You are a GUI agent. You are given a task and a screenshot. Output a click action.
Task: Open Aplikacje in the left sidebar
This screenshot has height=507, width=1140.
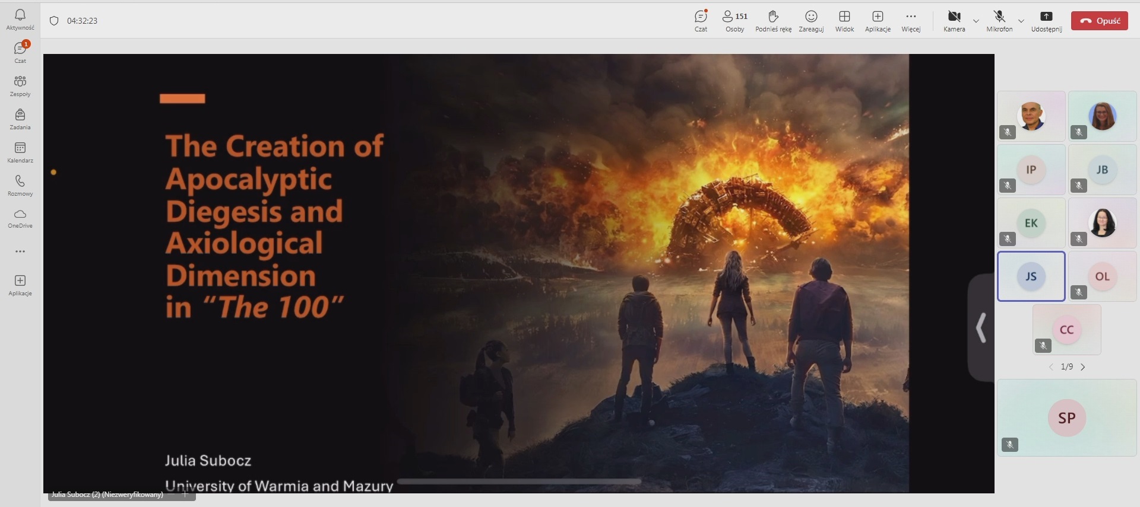[20, 285]
